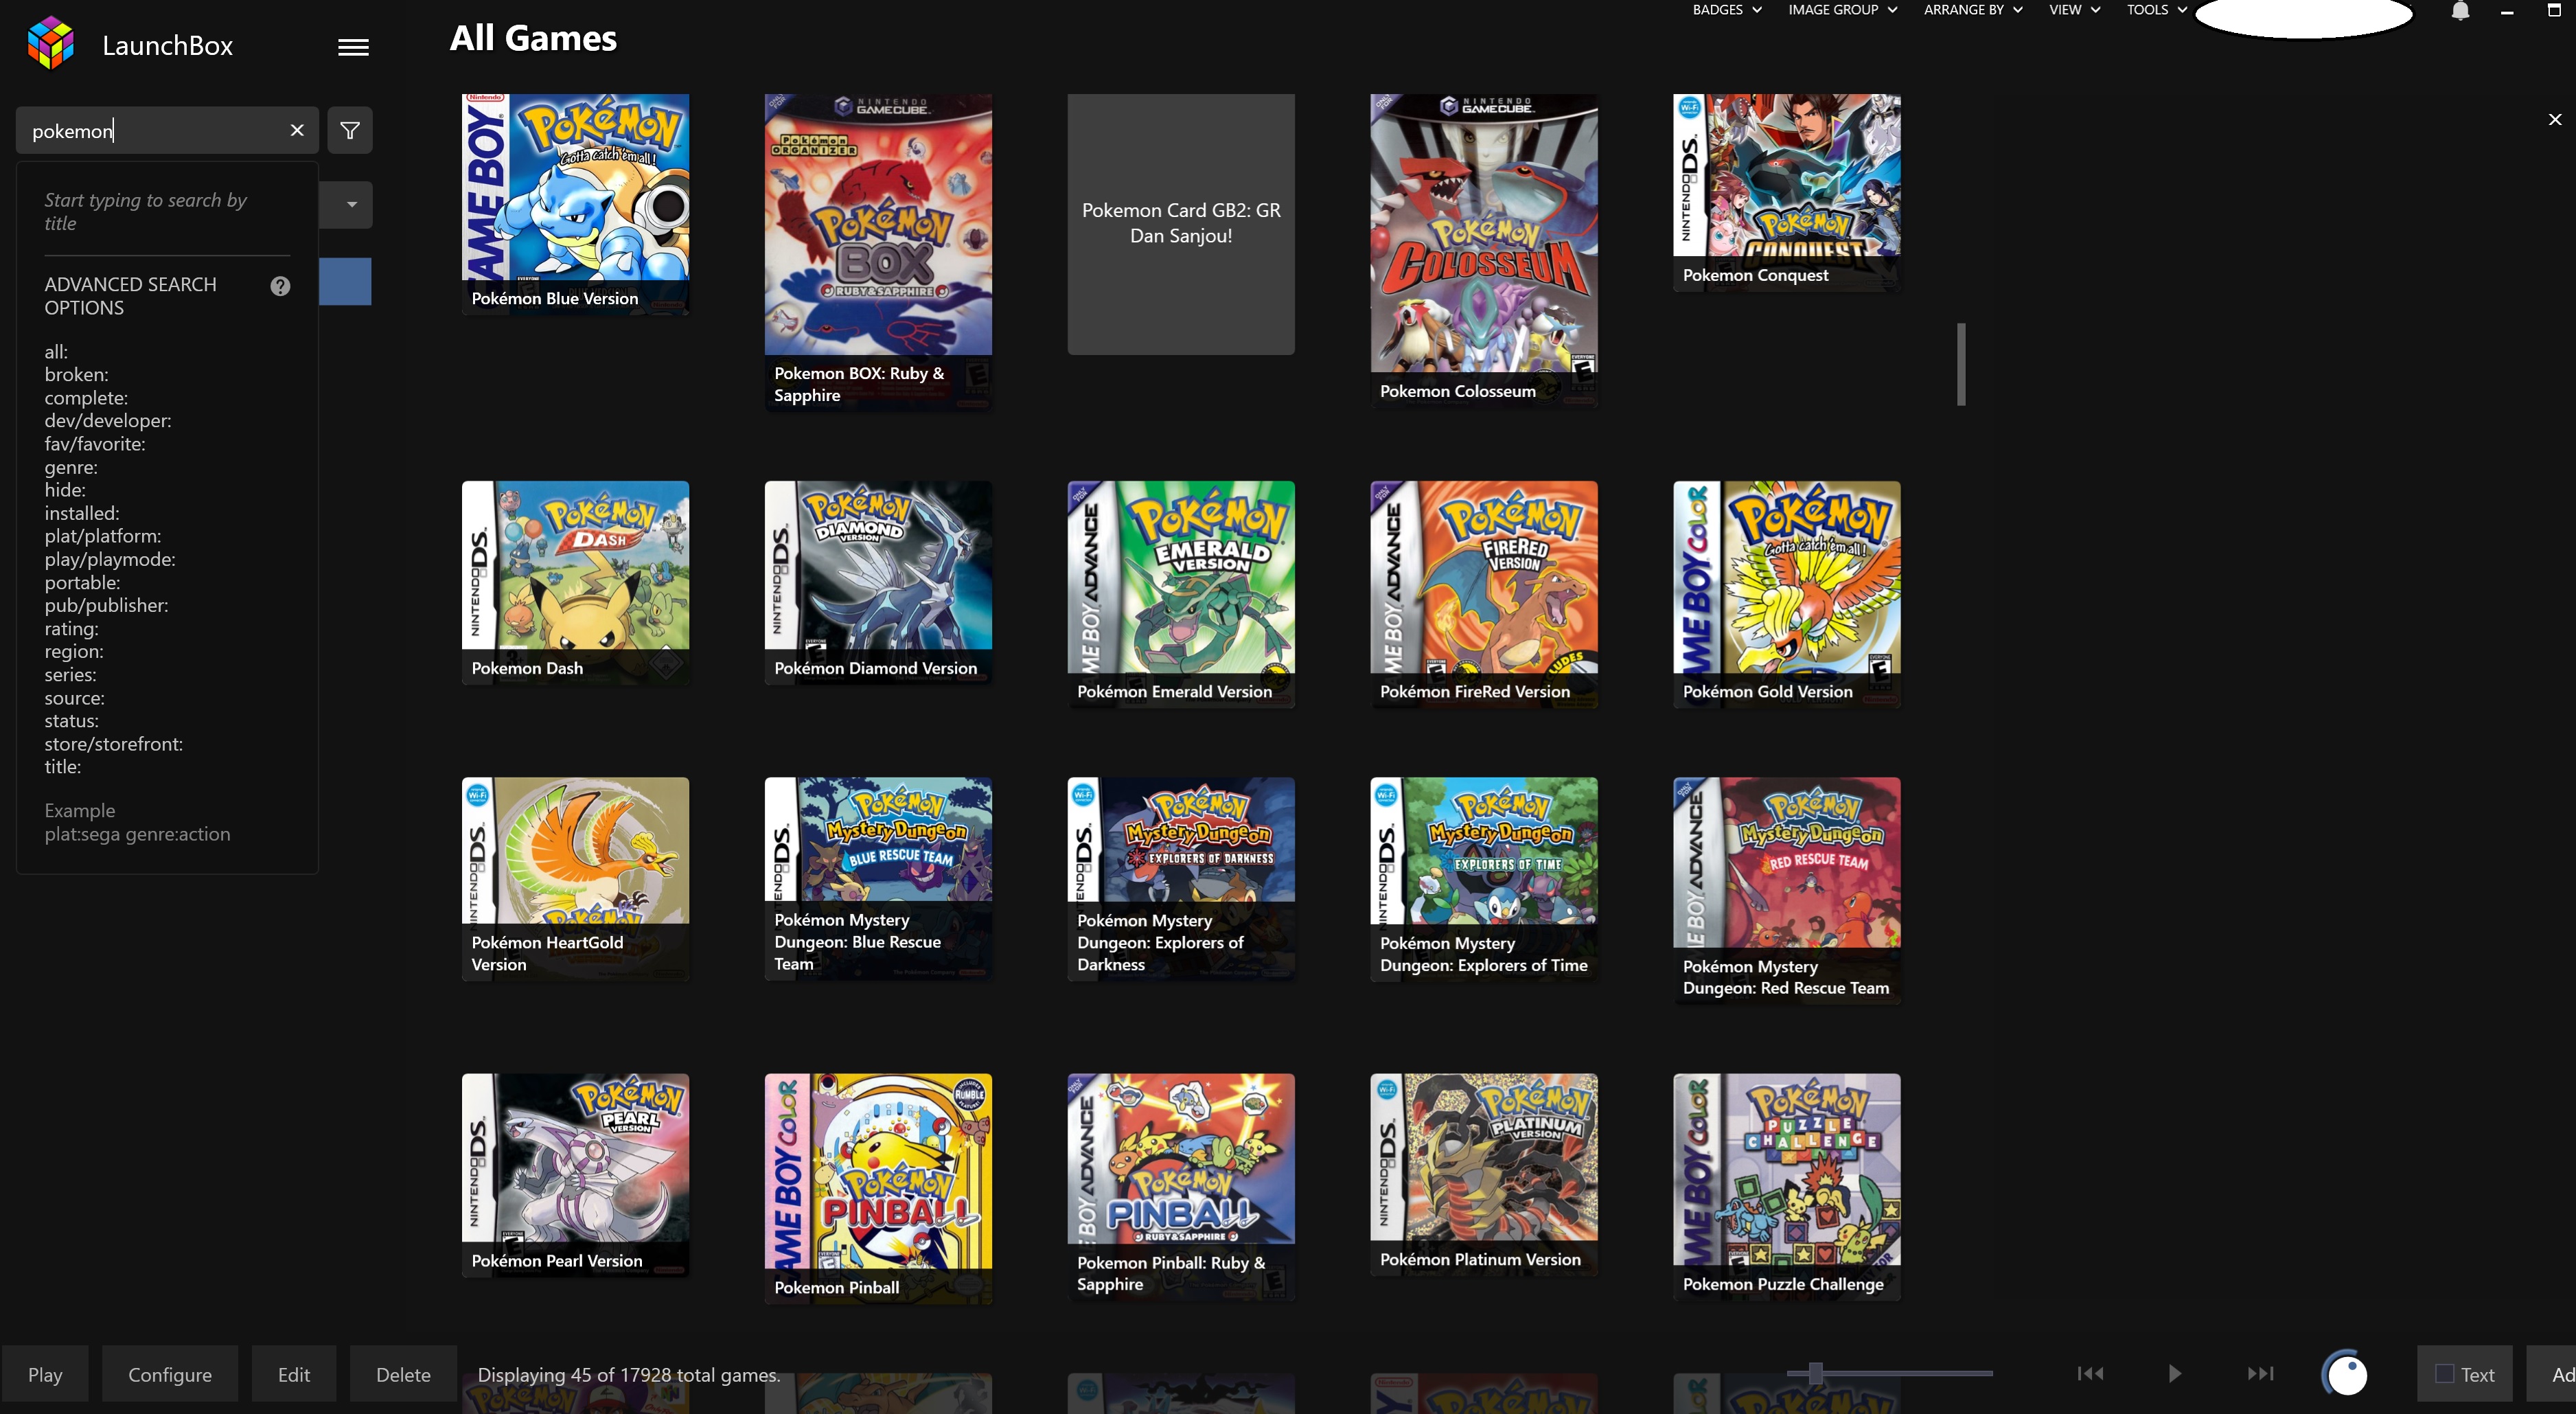
Task: Select Pokémon HeartGold Version cover
Action: (575, 878)
